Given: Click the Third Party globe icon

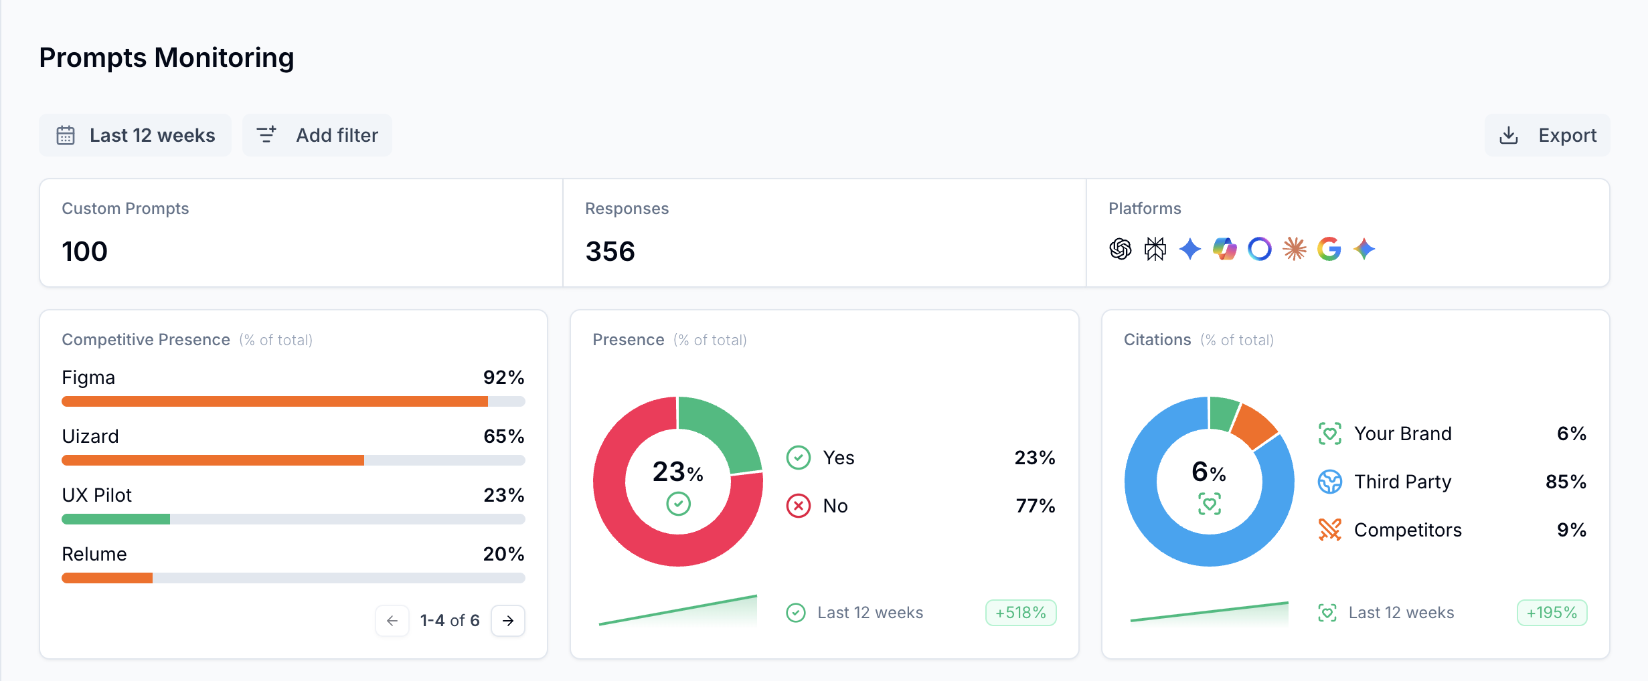Looking at the screenshot, I should tap(1329, 482).
